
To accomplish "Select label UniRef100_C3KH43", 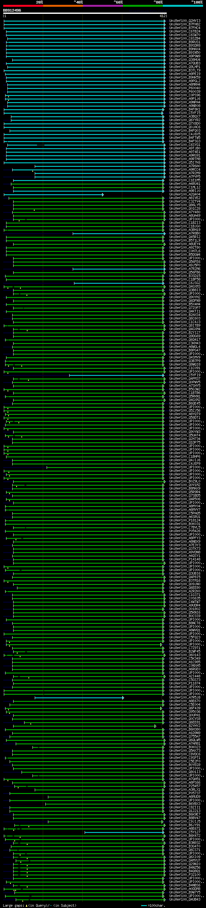I will click(x=185, y=343).
